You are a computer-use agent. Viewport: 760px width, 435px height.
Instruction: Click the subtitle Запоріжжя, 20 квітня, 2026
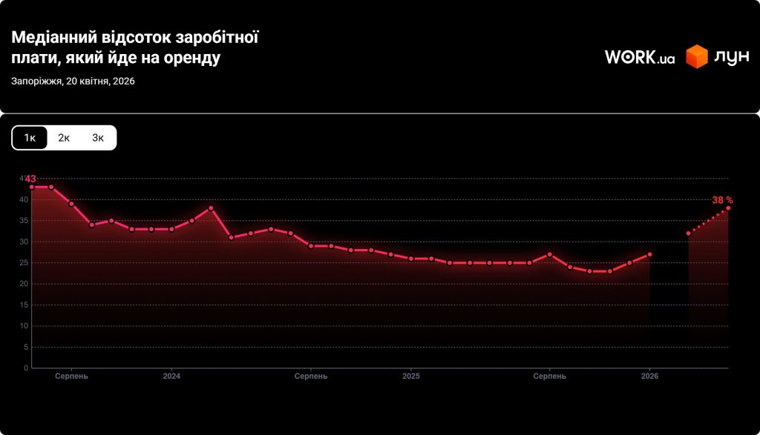(x=73, y=82)
